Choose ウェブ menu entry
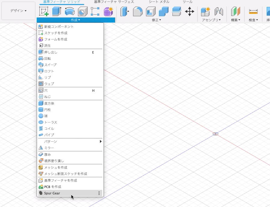The height and width of the screenshot is (207, 270). click(x=70, y=84)
